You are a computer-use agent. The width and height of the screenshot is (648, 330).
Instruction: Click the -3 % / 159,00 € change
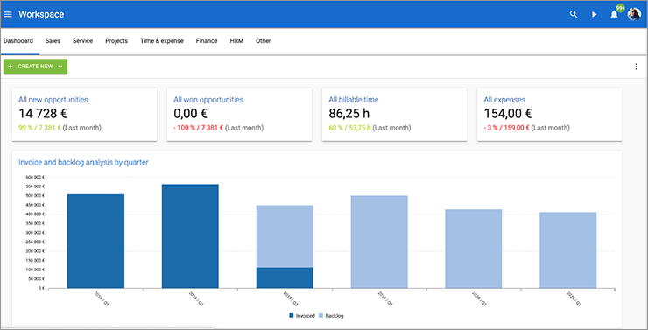[507, 128]
